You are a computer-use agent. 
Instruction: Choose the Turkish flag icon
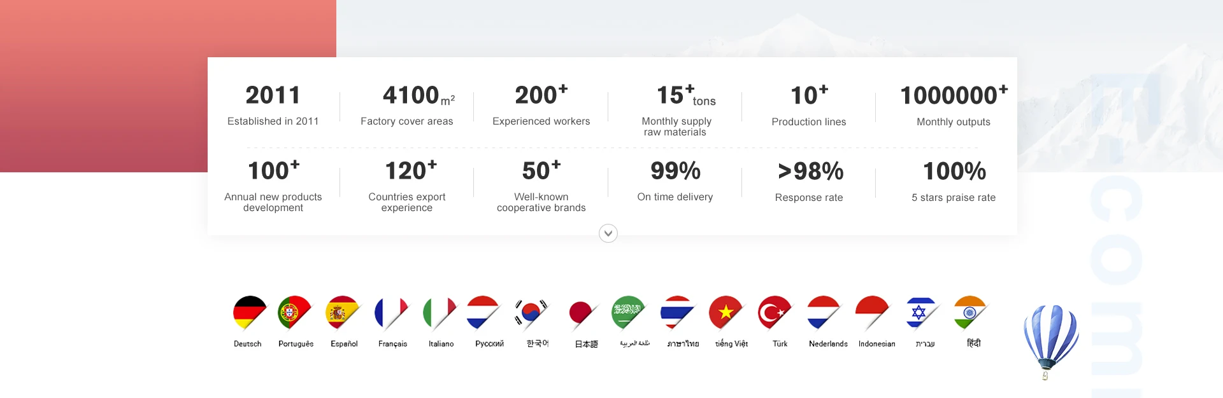point(773,312)
